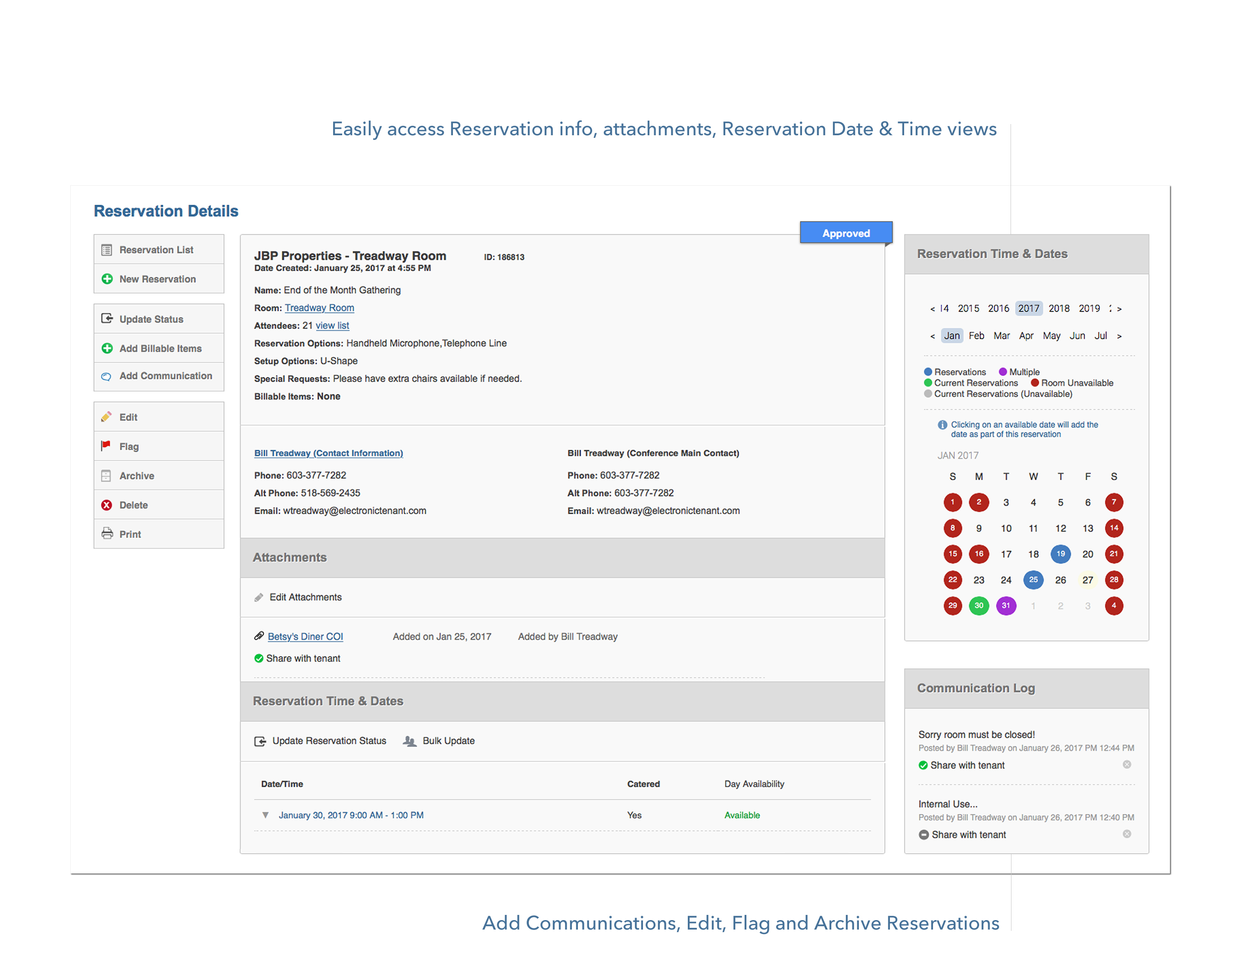The image size is (1242, 961).
Task: Open Bill Treadway (Contact Information) link
Action: pyautogui.click(x=329, y=453)
